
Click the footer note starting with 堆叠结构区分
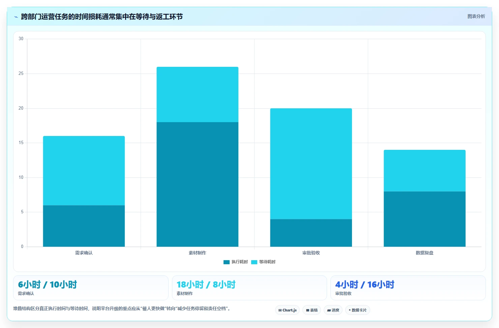121,308
